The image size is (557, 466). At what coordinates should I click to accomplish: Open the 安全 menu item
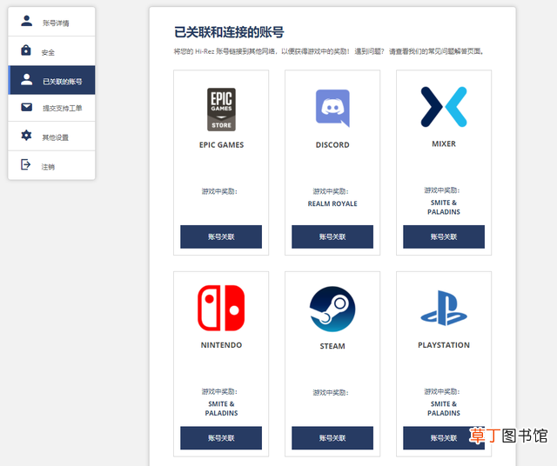tap(51, 50)
